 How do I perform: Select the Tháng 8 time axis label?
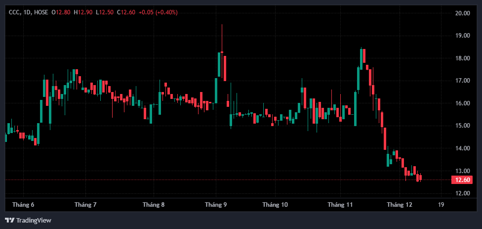[x=153, y=204]
